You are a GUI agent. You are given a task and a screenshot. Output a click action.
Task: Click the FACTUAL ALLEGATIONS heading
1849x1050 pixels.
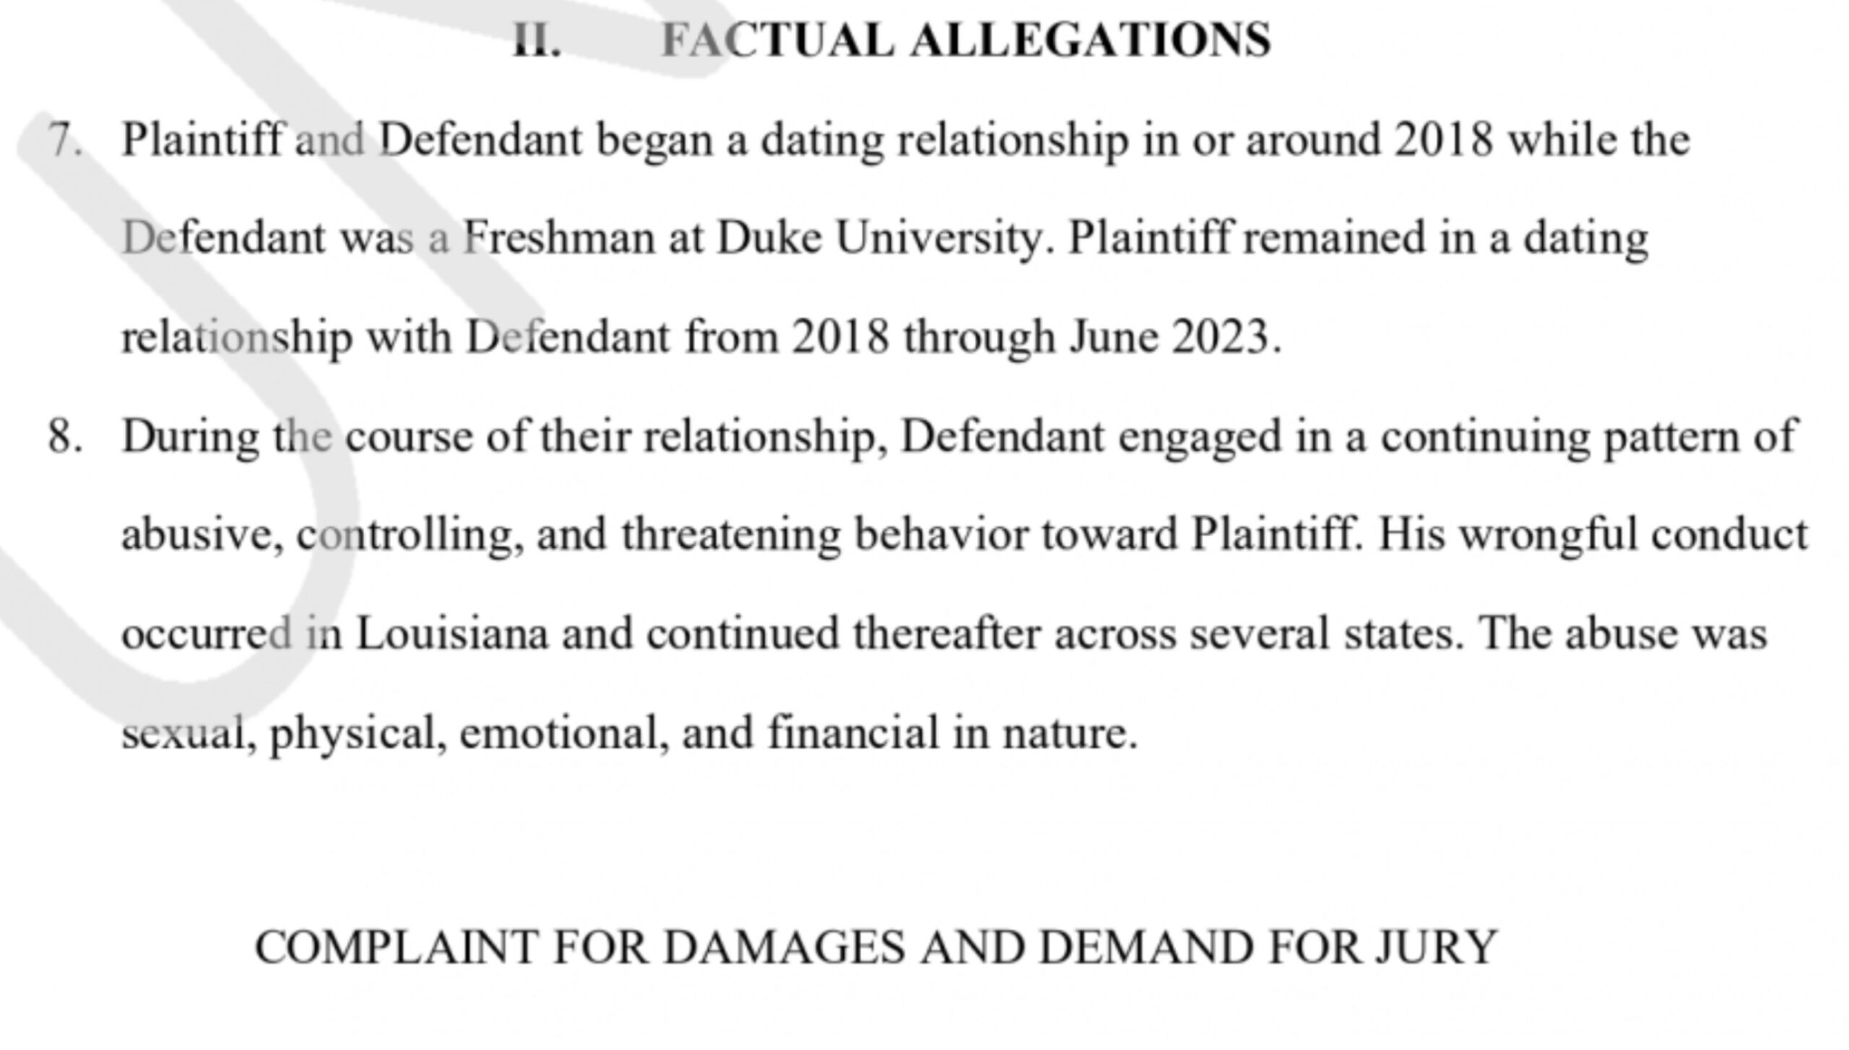966,40
